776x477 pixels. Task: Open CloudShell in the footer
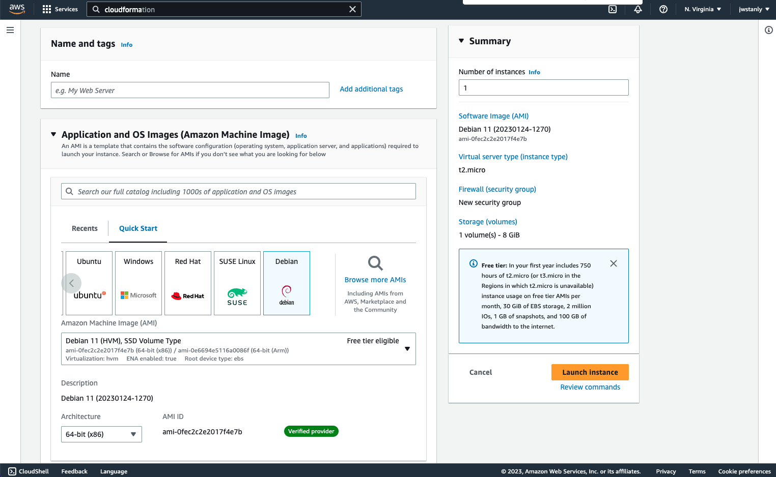point(29,471)
